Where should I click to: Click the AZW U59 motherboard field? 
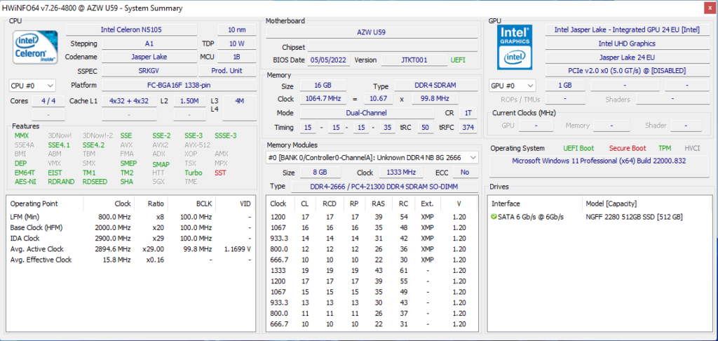coord(375,32)
